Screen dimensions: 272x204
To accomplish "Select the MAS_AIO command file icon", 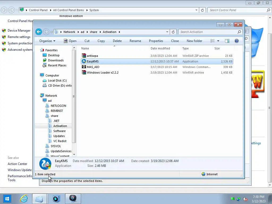I will [84, 67].
